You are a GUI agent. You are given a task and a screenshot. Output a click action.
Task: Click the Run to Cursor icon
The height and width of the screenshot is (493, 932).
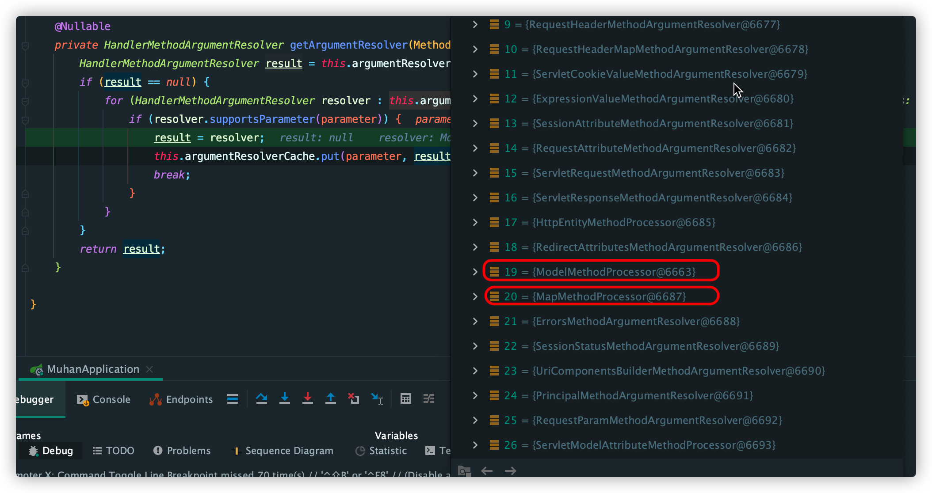click(377, 399)
